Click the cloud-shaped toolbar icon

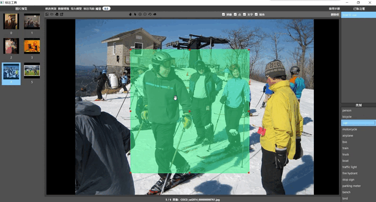[x=155, y=14]
